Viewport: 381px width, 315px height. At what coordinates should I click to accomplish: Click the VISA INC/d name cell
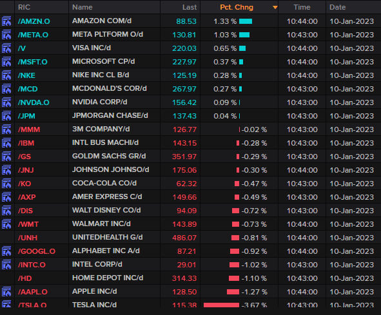tap(92, 48)
